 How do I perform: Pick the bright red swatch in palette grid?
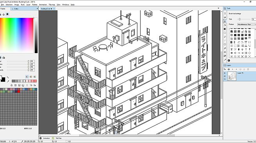click(x=19, y=92)
